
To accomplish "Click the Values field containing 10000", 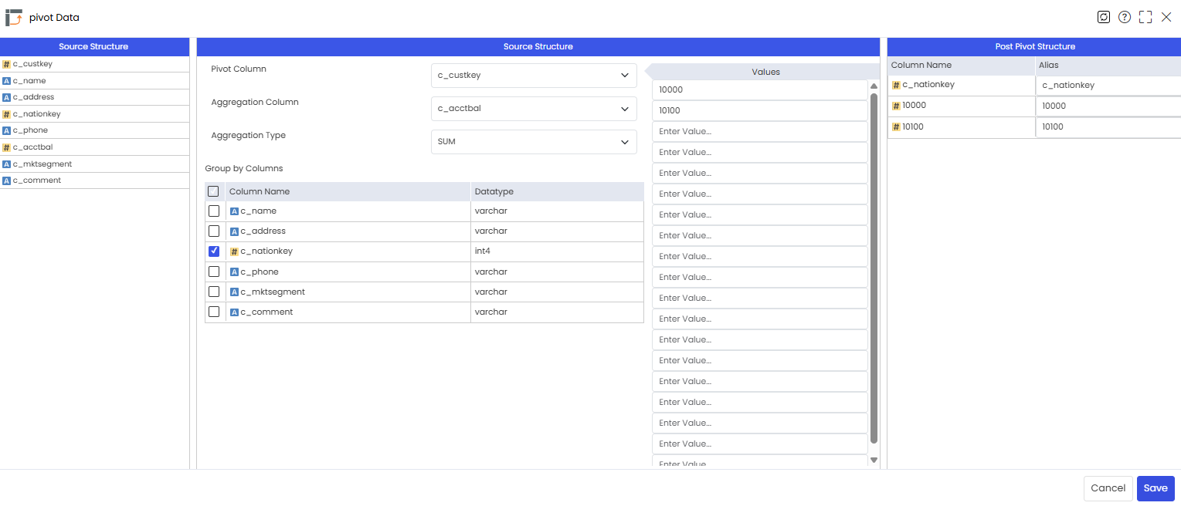I will pos(760,89).
